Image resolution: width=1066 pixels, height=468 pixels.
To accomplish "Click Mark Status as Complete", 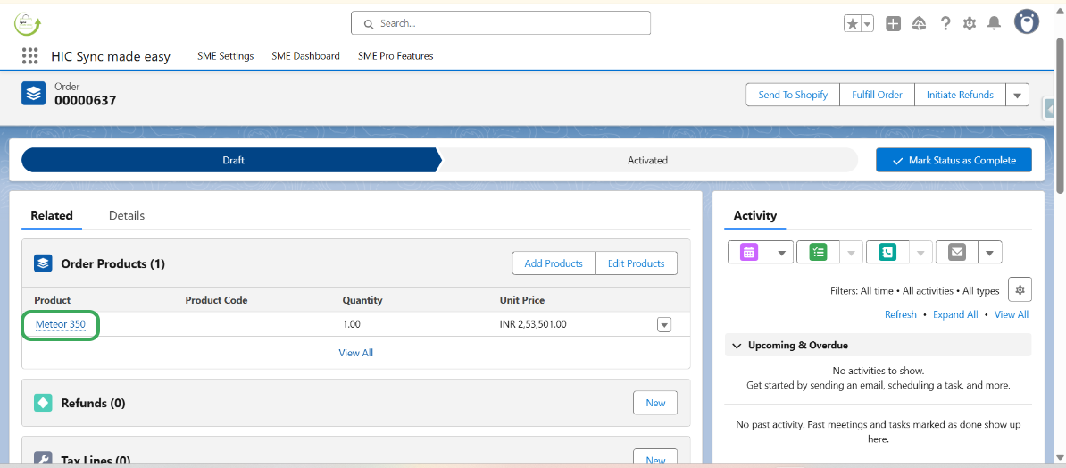I will pyautogui.click(x=954, y=161).
